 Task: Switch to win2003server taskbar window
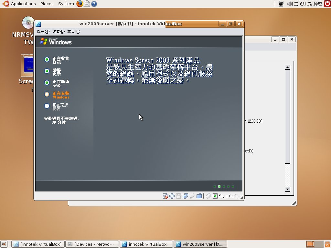click(200, 244)
